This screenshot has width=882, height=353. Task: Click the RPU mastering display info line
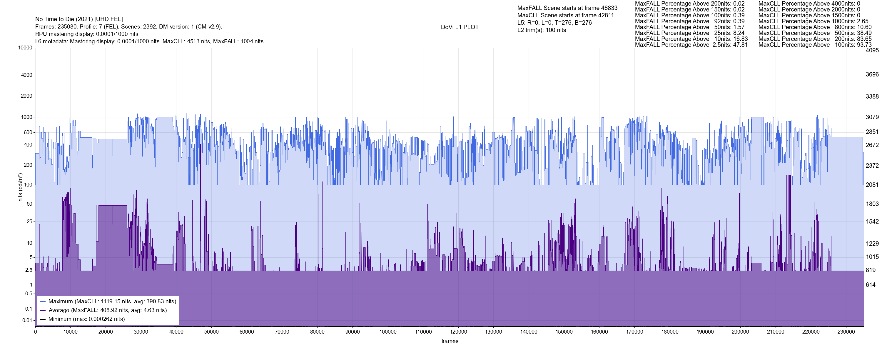click(87, 34)
